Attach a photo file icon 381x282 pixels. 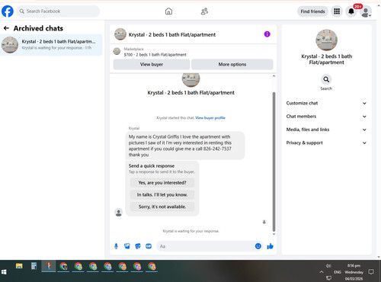(x=127, y=246)
